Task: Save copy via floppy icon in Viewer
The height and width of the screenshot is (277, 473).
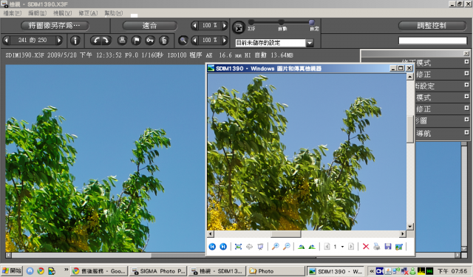Action: pyautogui.click(x=387, y=247)
